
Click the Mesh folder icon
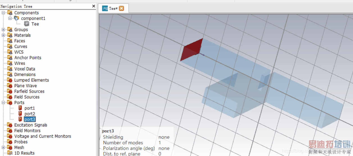10,147
